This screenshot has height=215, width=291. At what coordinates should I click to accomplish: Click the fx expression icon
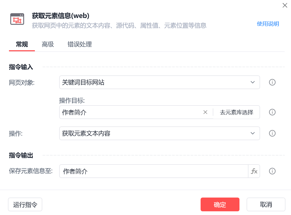pyautogui.click(x=254, y=171)
